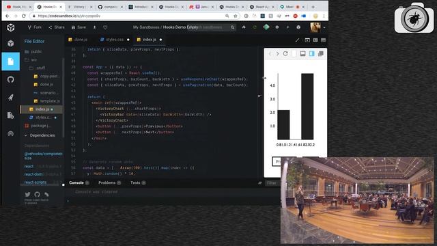Refresh the preview pane

(x=285, y=53)
